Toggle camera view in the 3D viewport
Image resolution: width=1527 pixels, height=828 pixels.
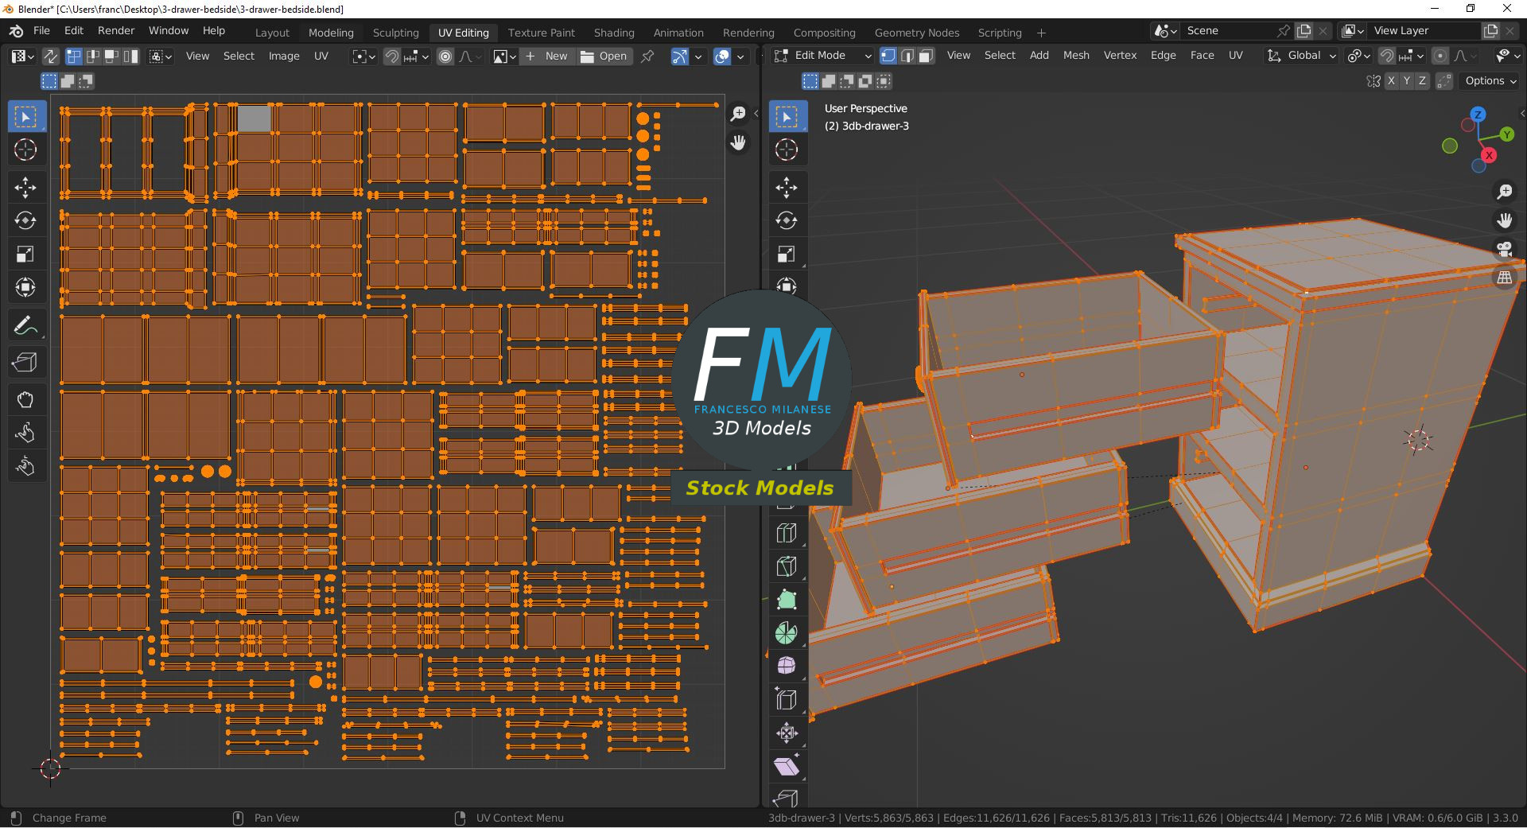(1504, 249)
